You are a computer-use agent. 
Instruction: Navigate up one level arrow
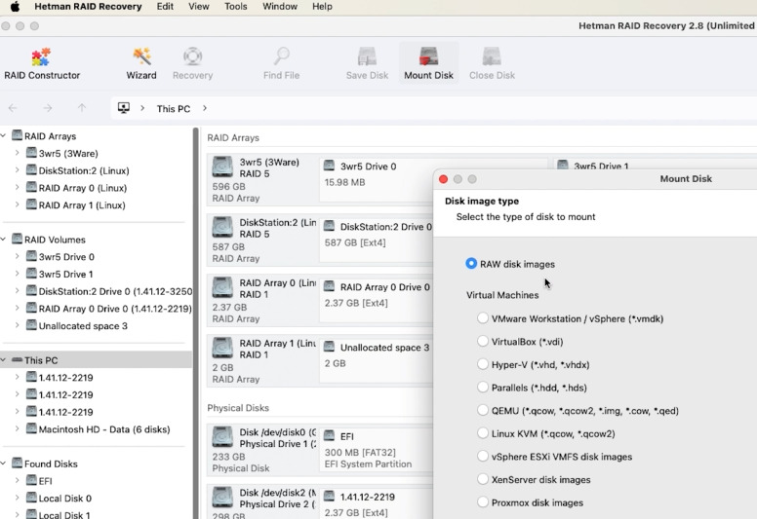(x=82, y=108)
